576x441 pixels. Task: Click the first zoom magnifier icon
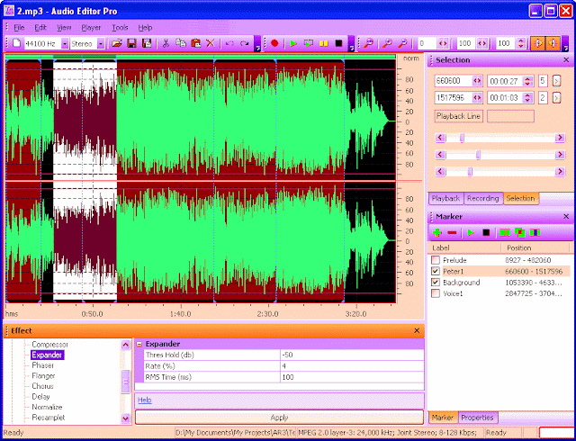tap(368, 43)
